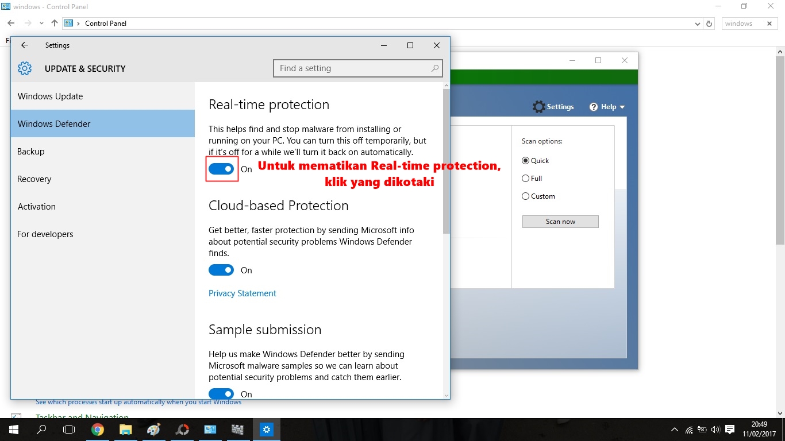Click the Control Panel address bar icon
The image size is (785, 441).
69,24
